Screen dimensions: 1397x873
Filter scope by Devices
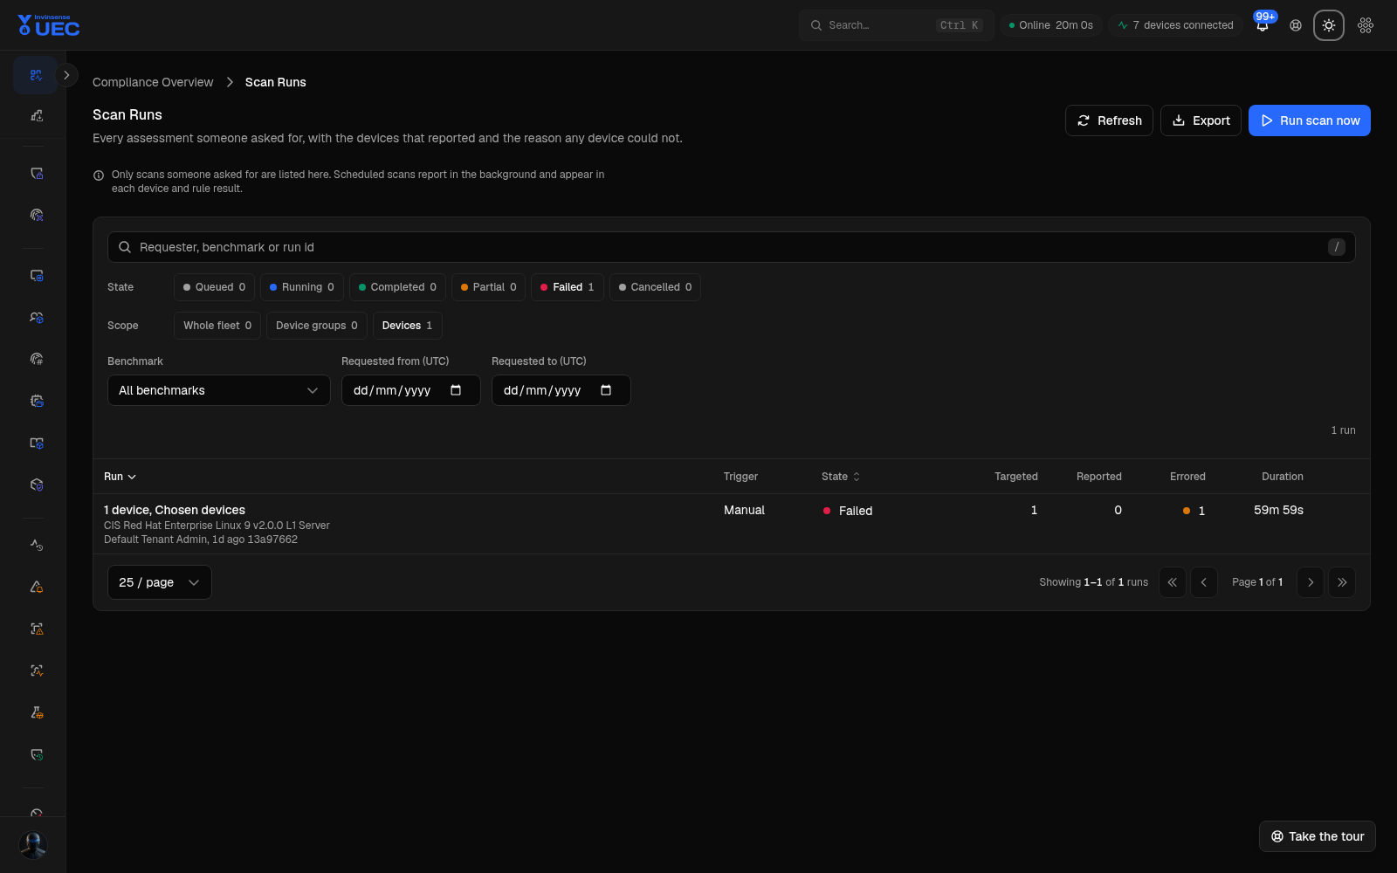[407, 326]
